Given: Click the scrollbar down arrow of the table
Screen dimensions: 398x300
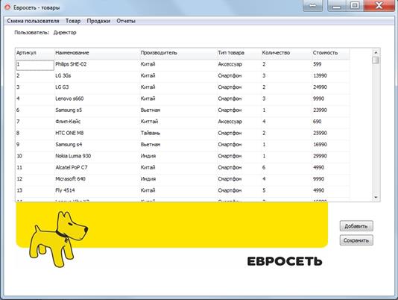Looking at the screenshot, I should point(376,197).
